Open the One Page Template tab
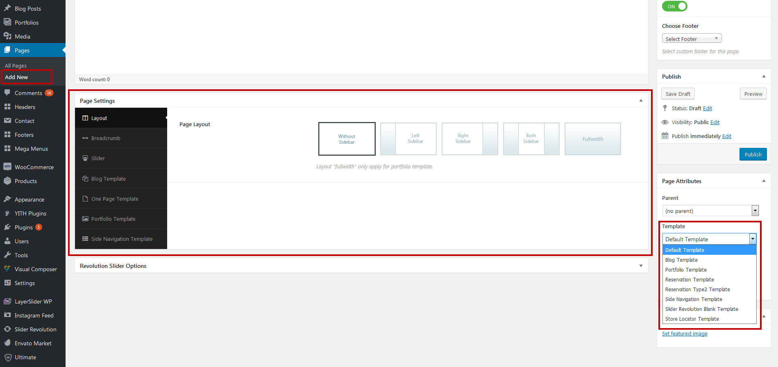 pos(121,199)
